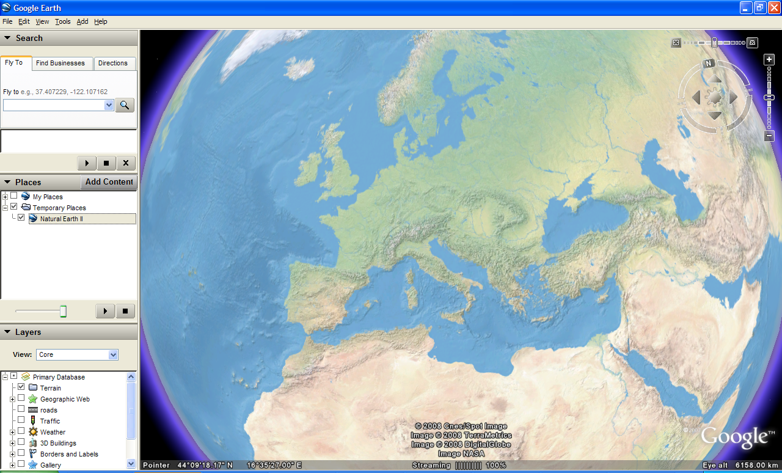Click the Places opacity slider handle
Viewport: 782px width, 473px height.
(x=63, y=312)
